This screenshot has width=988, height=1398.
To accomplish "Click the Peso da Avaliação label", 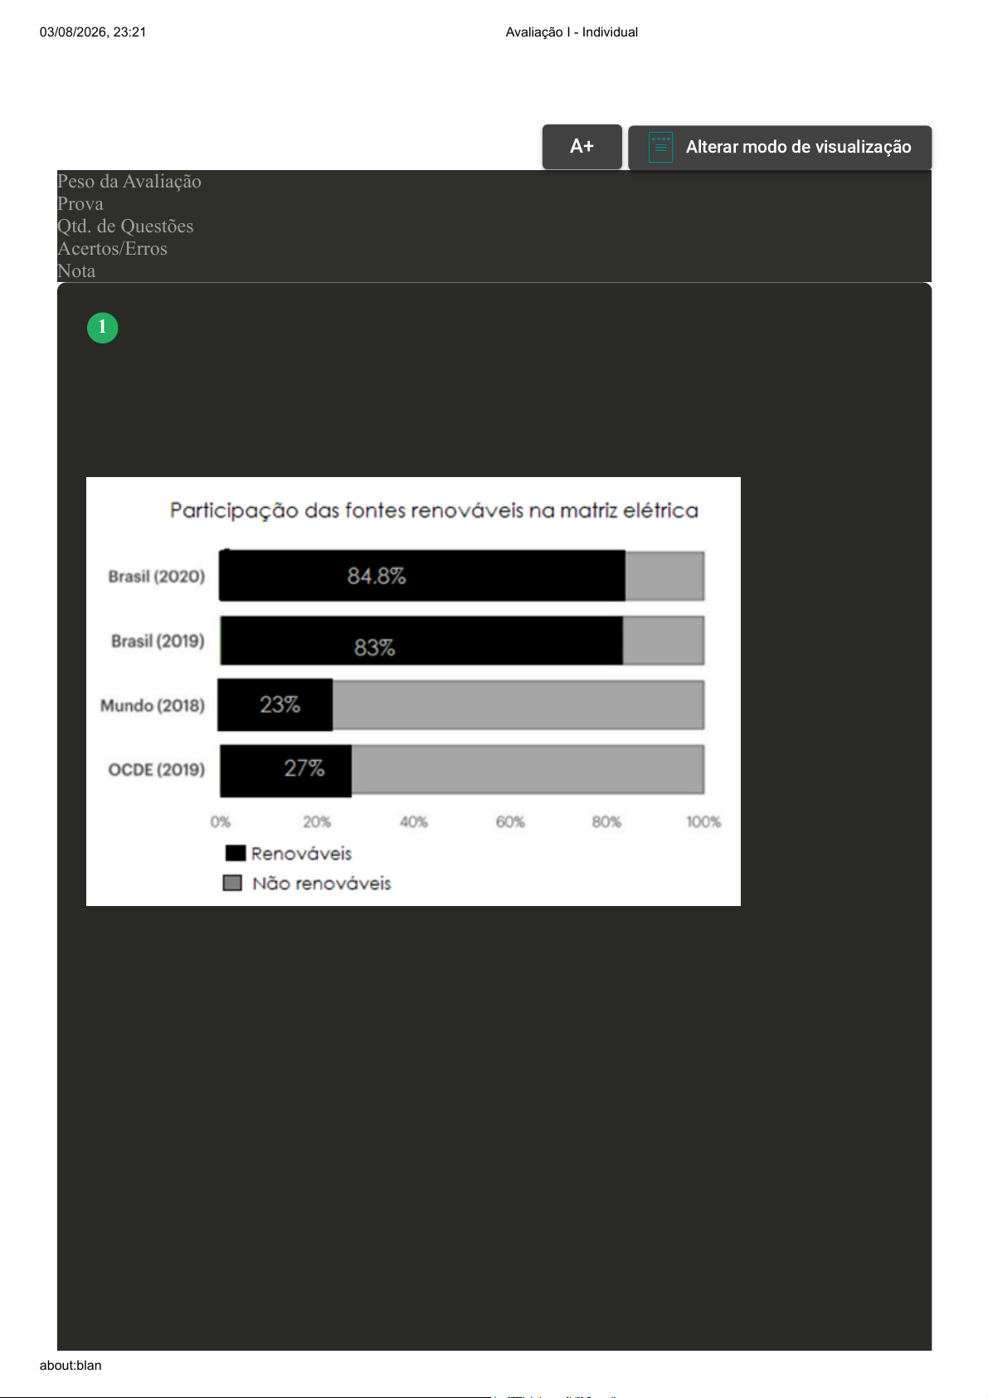I will click(x=129, y=181).
